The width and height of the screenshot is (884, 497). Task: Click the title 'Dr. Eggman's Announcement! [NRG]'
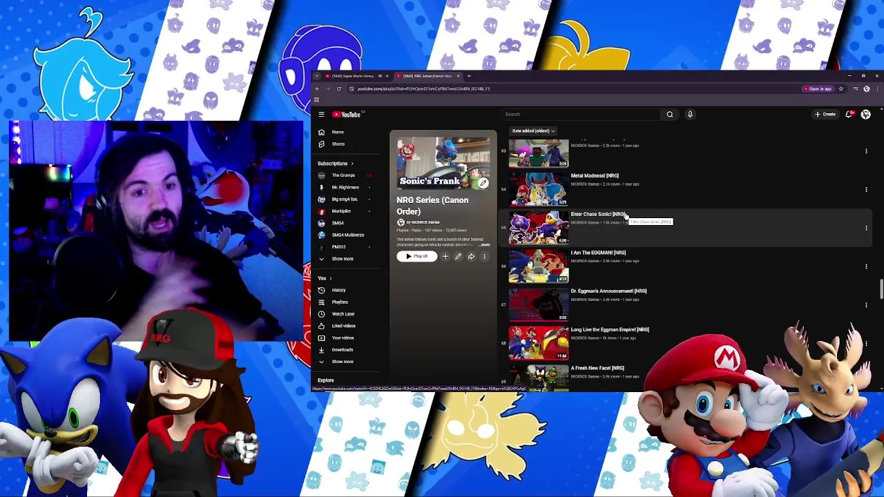coord(608,291)
